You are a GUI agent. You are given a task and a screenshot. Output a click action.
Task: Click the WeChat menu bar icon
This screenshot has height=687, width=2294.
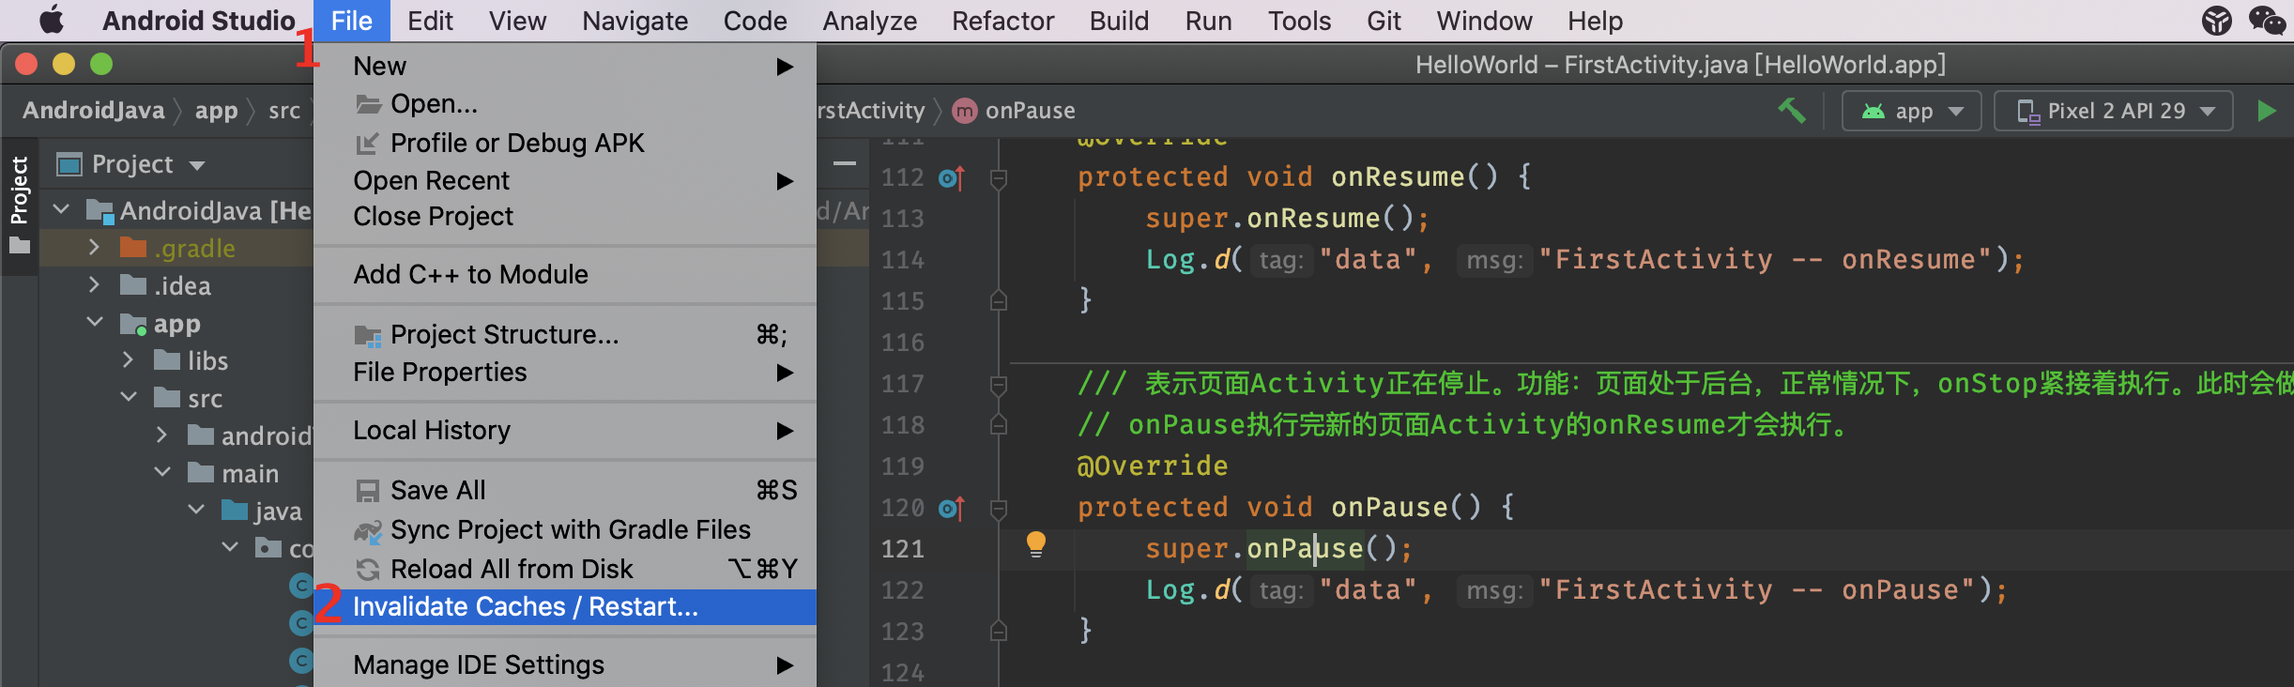tap(2267, 20)
